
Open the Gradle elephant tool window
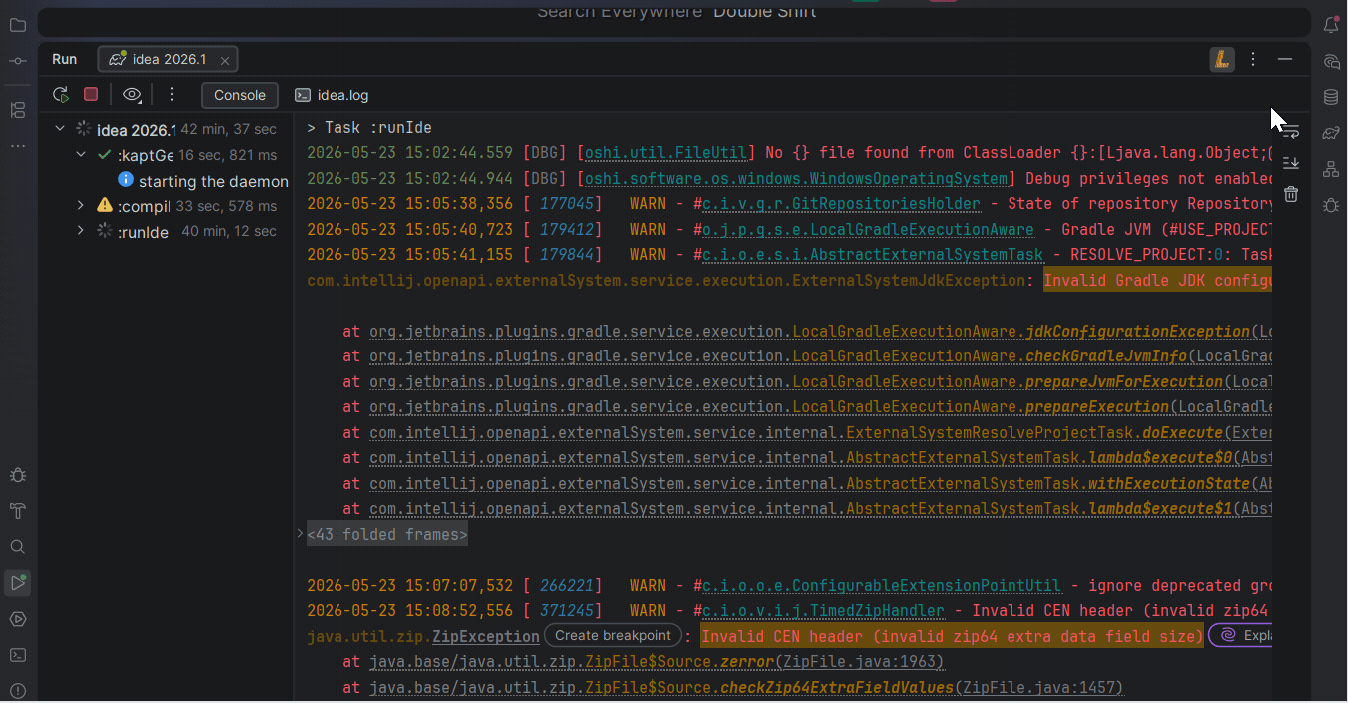coord(1330,133)
